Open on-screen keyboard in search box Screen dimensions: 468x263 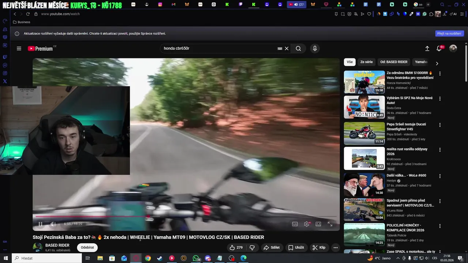click(x=280, y=49)
